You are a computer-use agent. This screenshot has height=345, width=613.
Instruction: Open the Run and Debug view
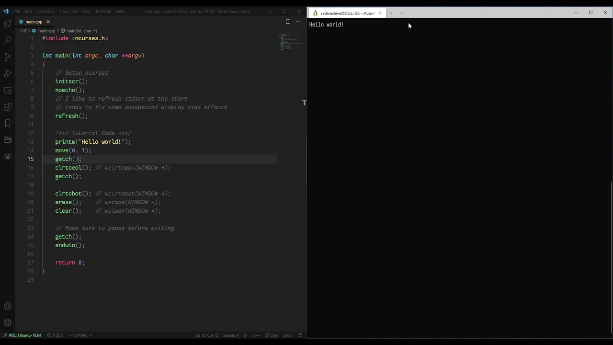click(x=8, y=73)
